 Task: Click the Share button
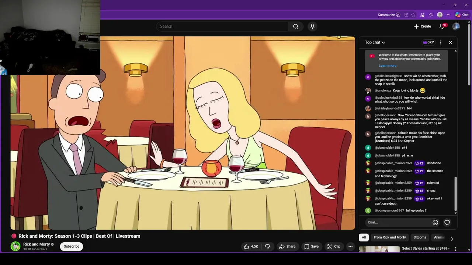pyautogui.click(x=287, y=247)
